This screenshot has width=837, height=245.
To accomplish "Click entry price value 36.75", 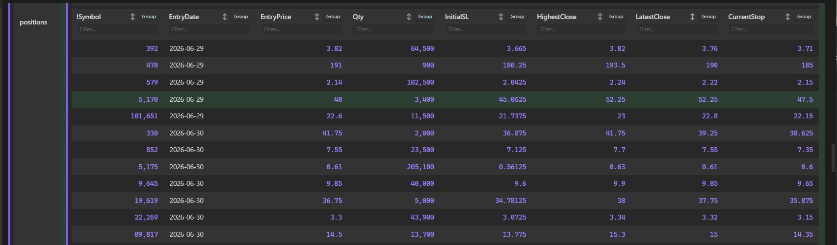I will click(332, 200).
